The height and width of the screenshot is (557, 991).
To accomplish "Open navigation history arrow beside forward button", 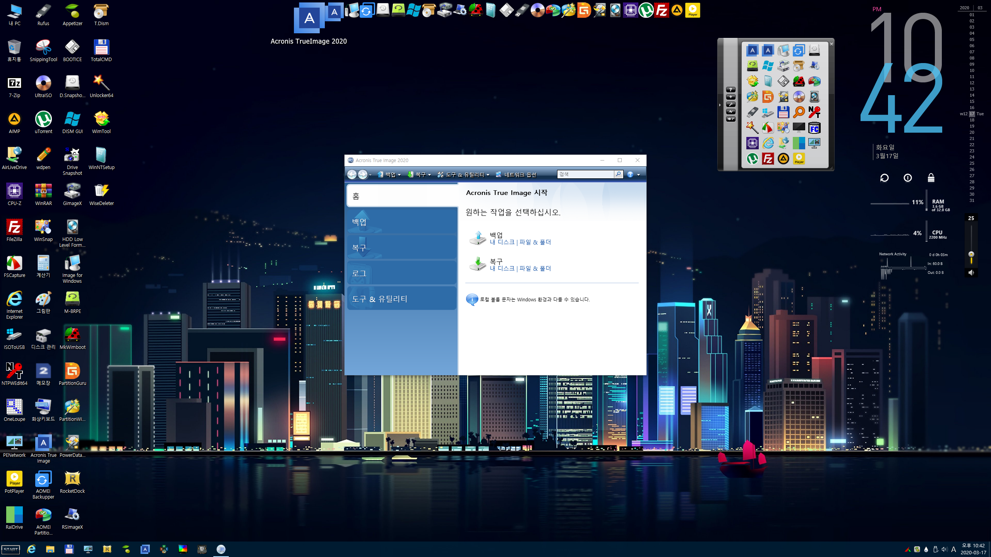I will coord(370,175).
